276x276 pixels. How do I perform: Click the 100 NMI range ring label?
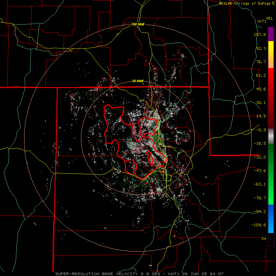pos(138,24)
